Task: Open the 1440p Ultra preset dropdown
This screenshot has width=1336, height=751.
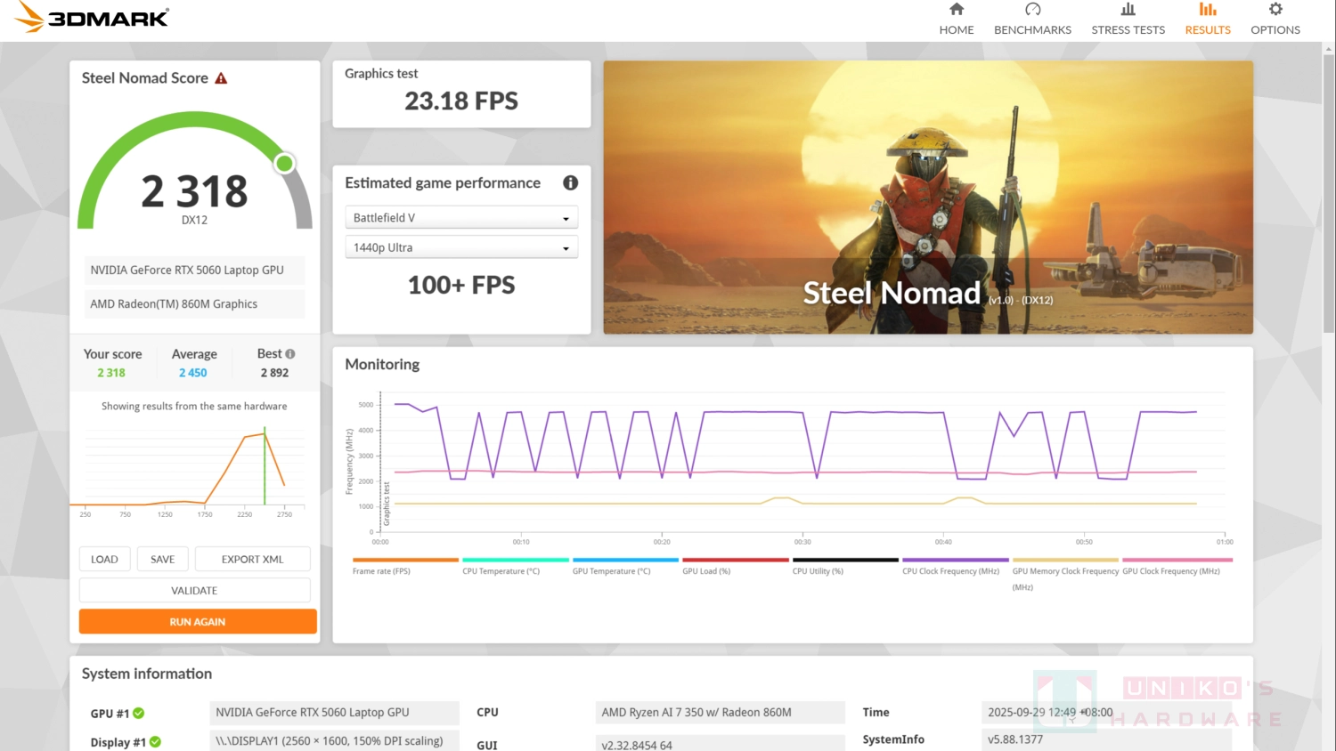Action: point(461,247)
